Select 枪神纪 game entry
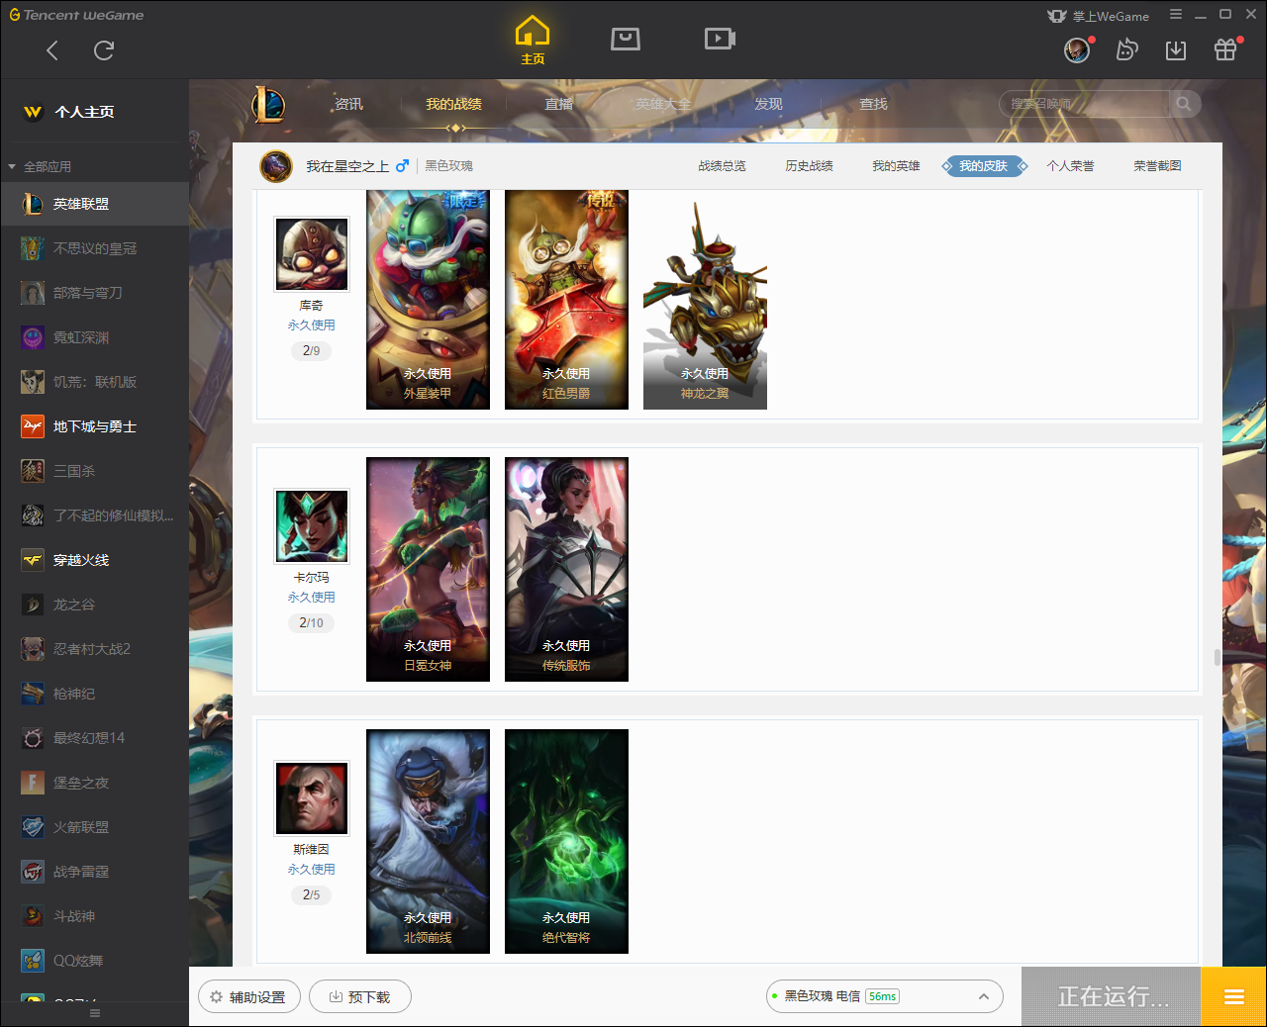The image size is (1267, 1027). click(x=94, y=694)
